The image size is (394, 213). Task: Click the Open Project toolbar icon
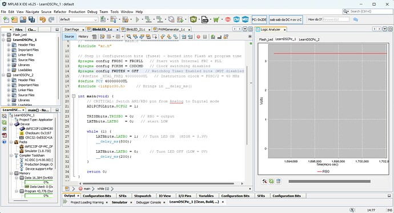23,19
